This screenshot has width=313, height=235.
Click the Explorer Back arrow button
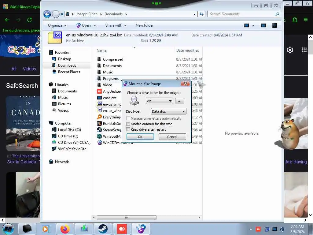(x=47, y=14)
